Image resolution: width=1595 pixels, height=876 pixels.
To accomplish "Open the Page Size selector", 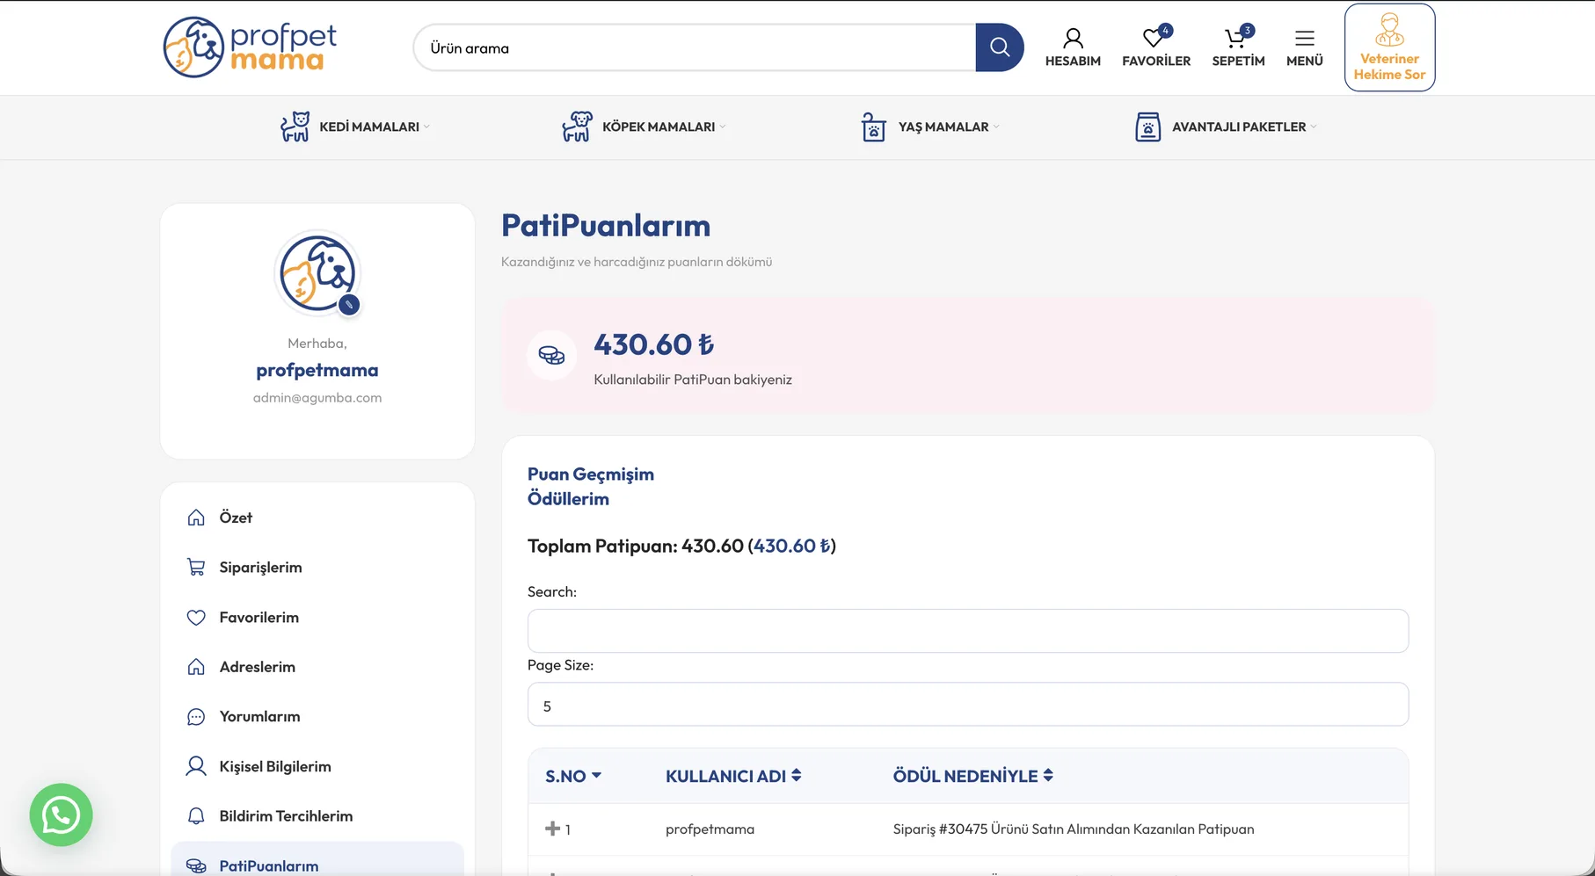I will (968, 705).
